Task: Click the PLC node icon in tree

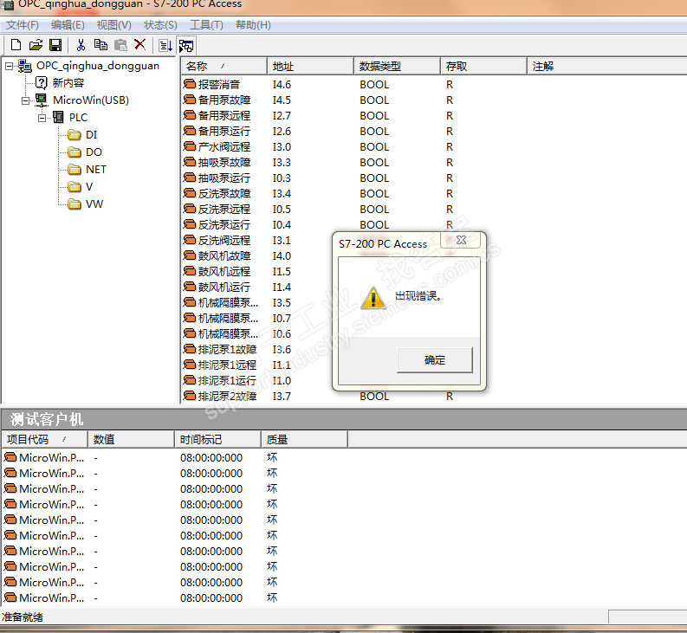Action: [58, 117]
